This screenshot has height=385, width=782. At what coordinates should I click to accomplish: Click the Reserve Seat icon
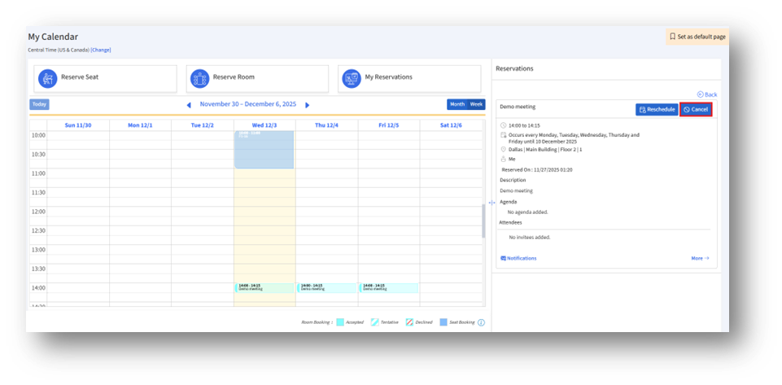47,78
